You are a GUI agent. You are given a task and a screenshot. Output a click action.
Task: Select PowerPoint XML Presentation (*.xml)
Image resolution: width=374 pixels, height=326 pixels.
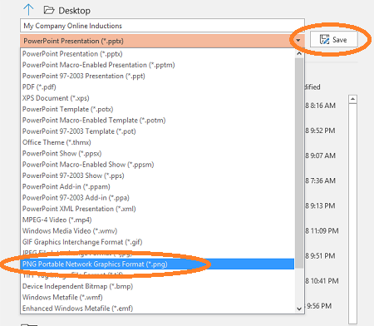coord(158,209)
